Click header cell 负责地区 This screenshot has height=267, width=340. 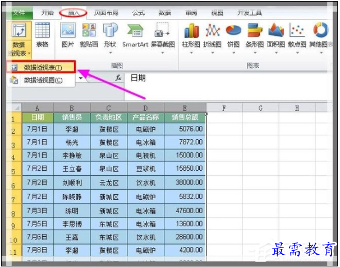(109, 118)
